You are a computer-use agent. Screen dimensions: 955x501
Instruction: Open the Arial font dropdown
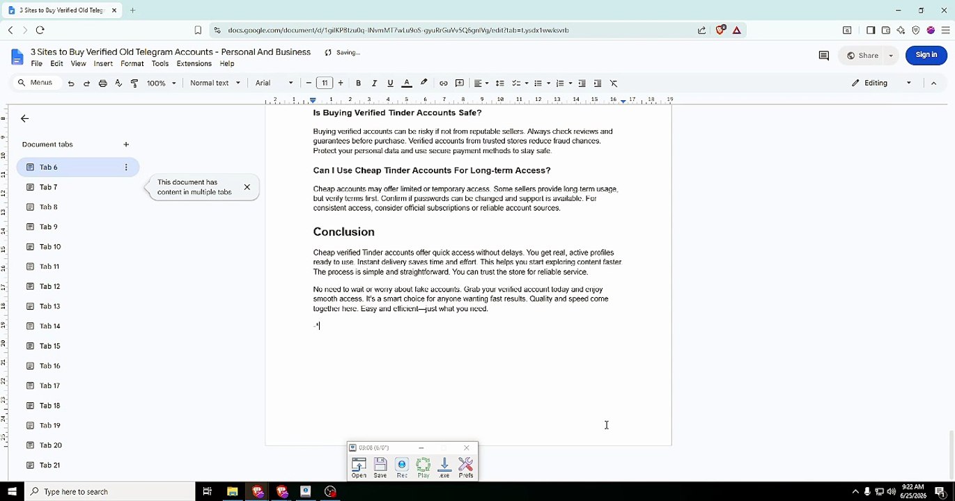tap(274, 83)
